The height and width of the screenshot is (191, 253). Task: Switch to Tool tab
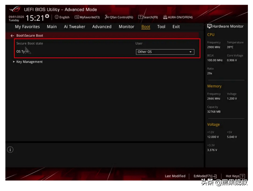[161, 26]
